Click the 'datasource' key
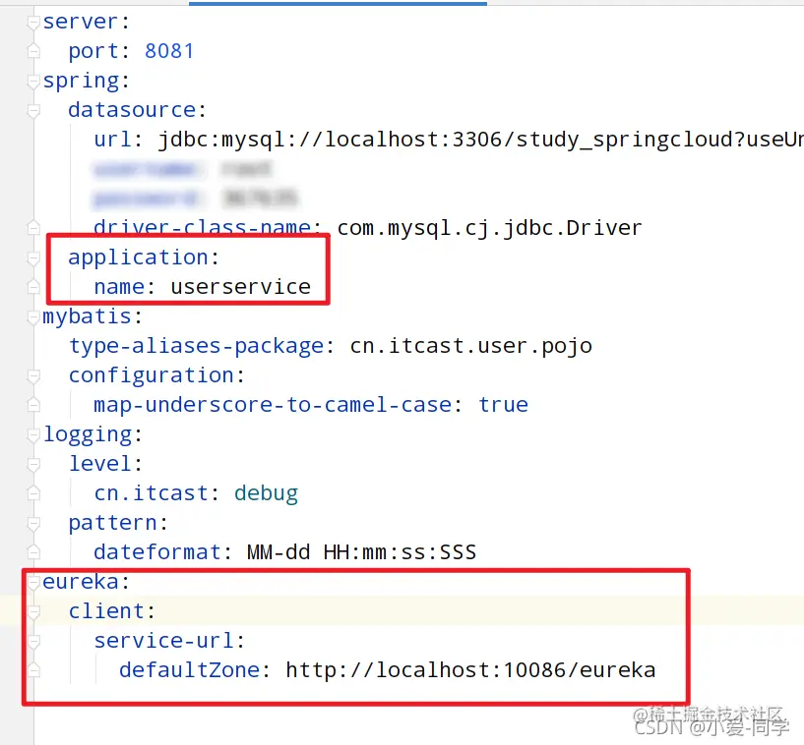 tap(132, 110)
